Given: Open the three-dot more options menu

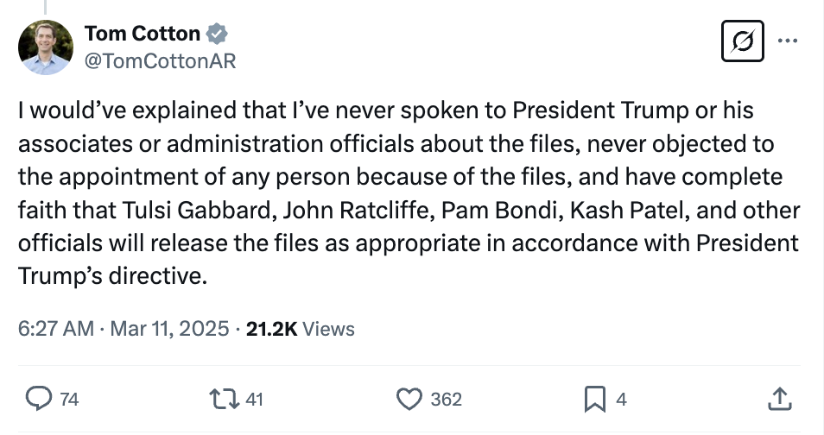Looking at the screenshot, I should (x=789, y=40).
